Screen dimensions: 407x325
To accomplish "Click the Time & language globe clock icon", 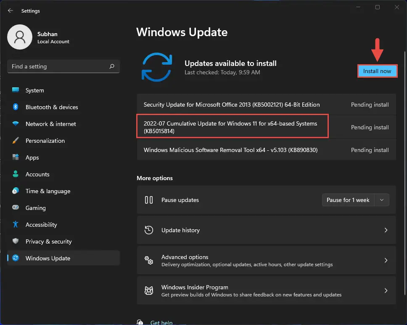I will click(16, 191).
